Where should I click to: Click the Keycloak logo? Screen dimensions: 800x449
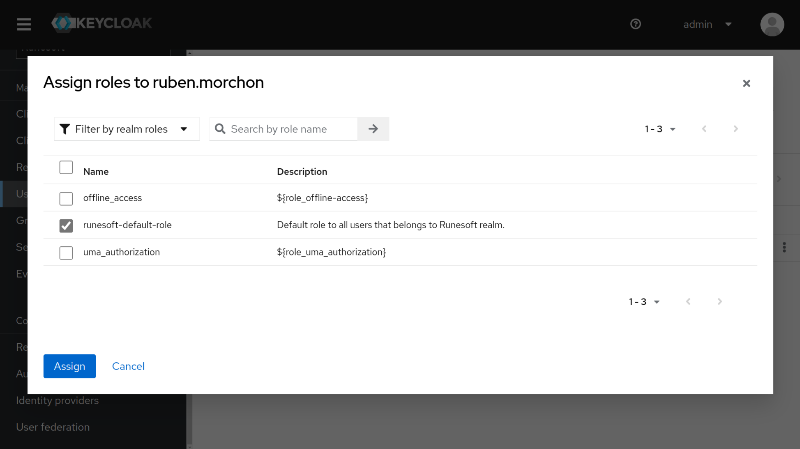click(x=102, y=23)
